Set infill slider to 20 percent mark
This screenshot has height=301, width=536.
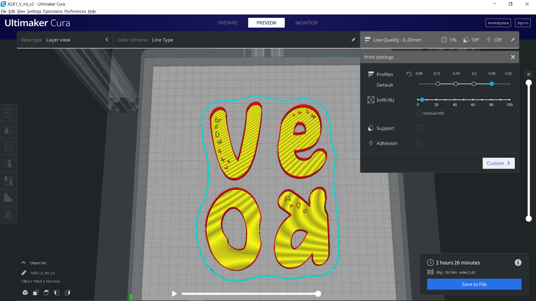436,99
